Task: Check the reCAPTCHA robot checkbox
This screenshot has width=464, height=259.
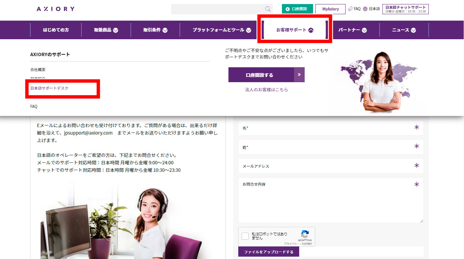Action: click(245, 236)
